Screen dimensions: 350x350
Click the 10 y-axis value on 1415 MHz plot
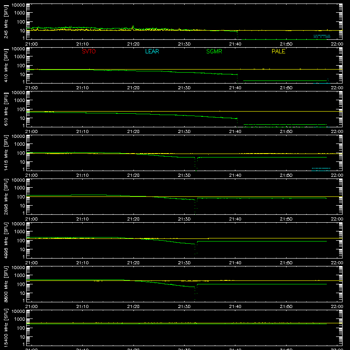click(22, 162)
